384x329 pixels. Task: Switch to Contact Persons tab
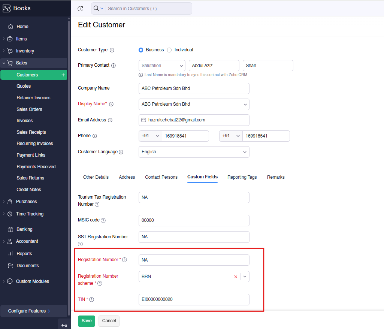click(161, 177)
